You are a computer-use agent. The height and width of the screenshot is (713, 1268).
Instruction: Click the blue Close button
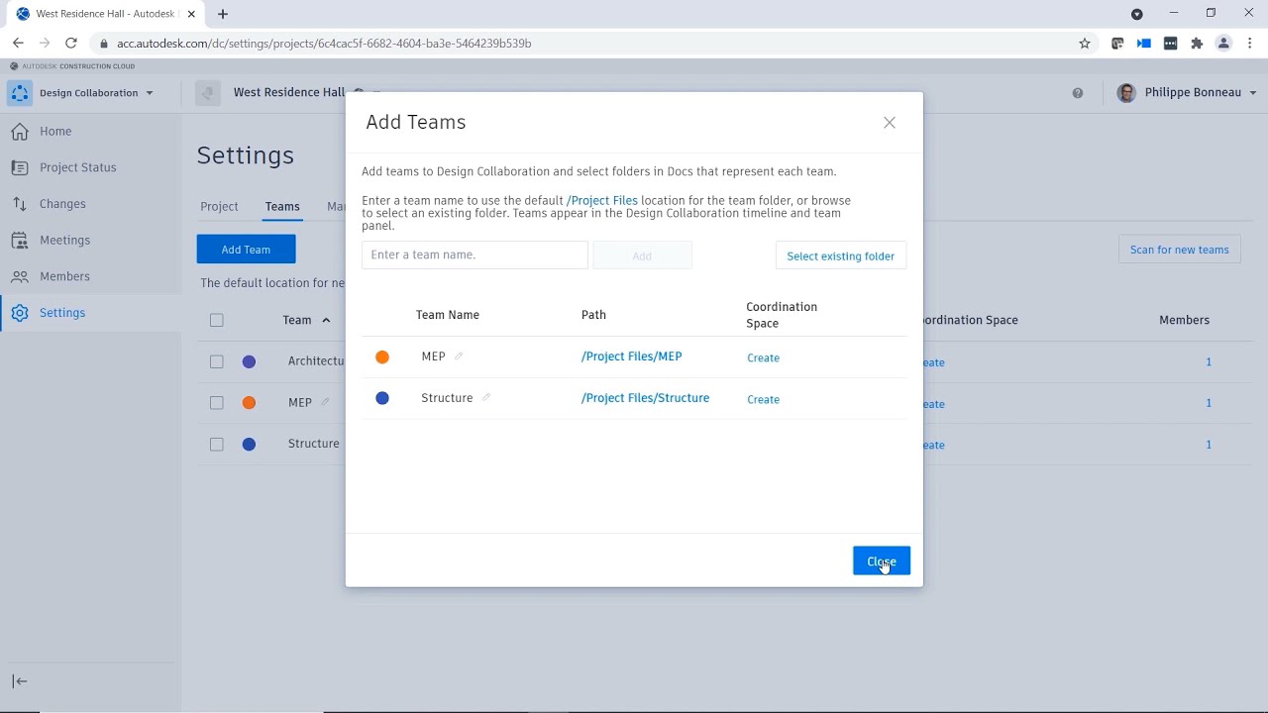coord(882,561)
